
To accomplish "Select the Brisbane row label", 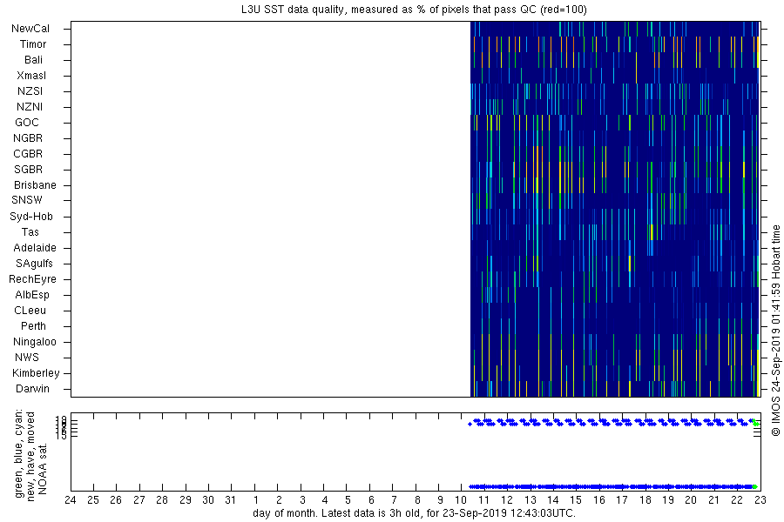I will coord(35,184).
